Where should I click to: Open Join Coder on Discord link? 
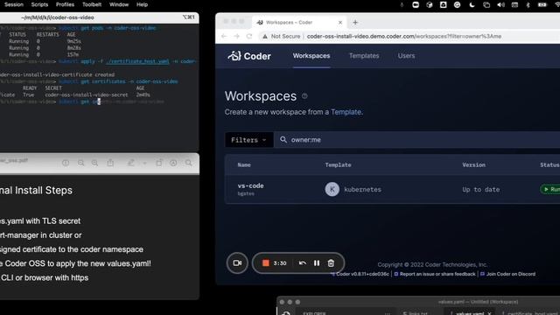pos(507,274)
